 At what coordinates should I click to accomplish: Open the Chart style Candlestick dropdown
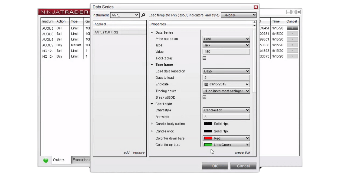(226, 110)
